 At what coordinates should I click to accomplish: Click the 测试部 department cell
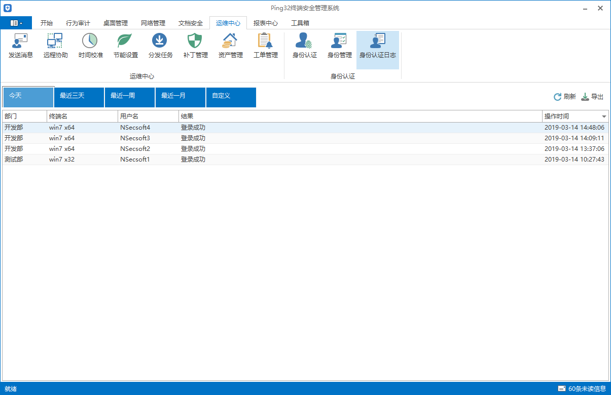[x=14, y=160]
